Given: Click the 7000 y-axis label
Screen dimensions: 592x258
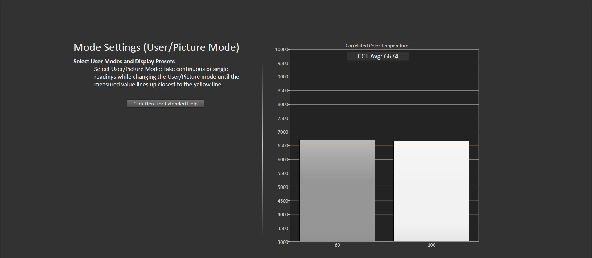Looking at the screenshot, I should tap(283, 132).
